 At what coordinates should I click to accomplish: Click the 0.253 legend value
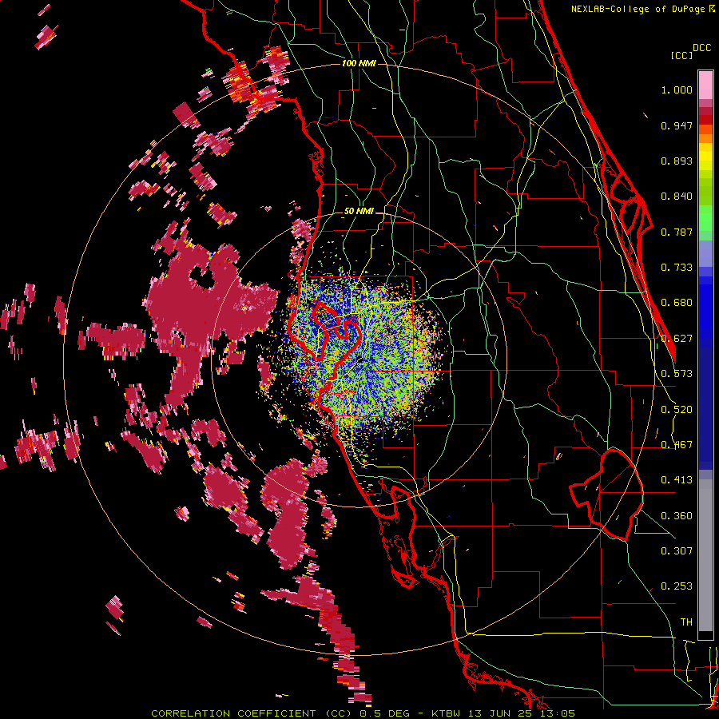[x=677, y=586]
